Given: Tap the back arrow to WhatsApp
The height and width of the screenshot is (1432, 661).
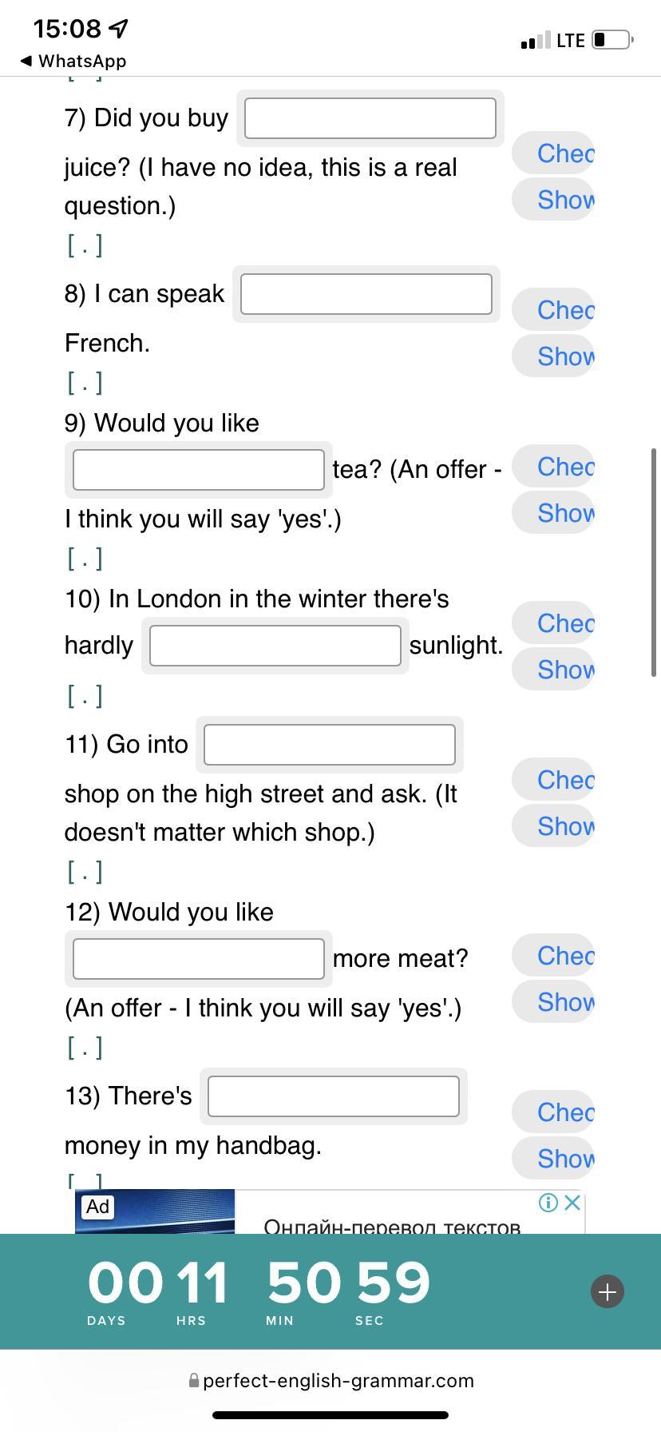Looking at the screenshot, I should coord(26,61).
